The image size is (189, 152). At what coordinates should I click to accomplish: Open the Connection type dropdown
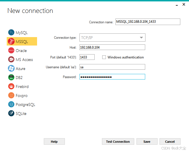click(x=112, y=38)
